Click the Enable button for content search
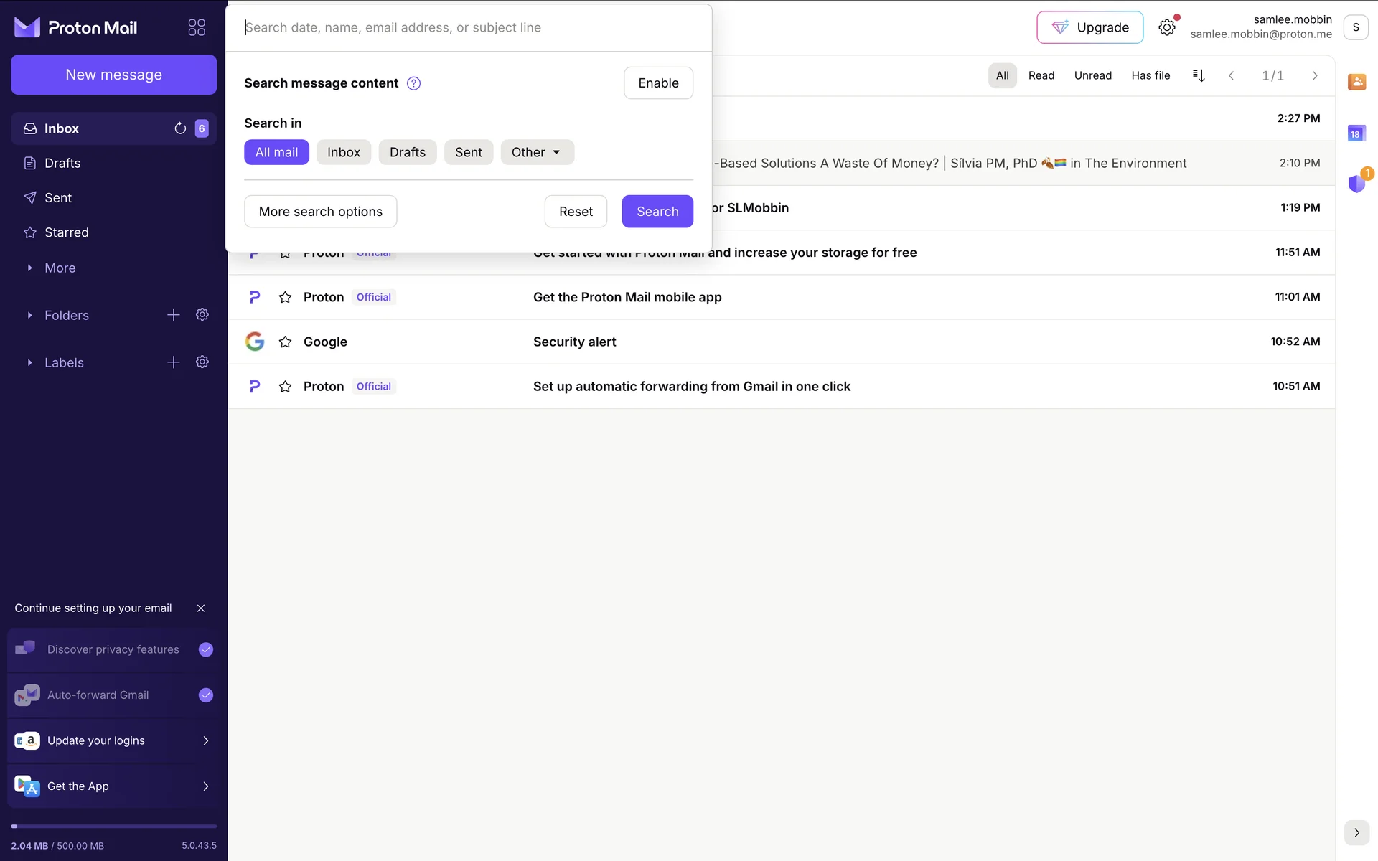The image size is (1378, 861). pos(657,83)
